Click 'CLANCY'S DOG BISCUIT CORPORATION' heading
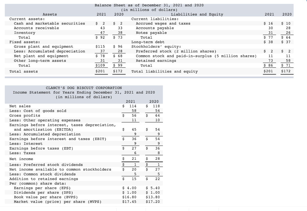This screenshot has width=307, height=211. click(x=84, y=88)
